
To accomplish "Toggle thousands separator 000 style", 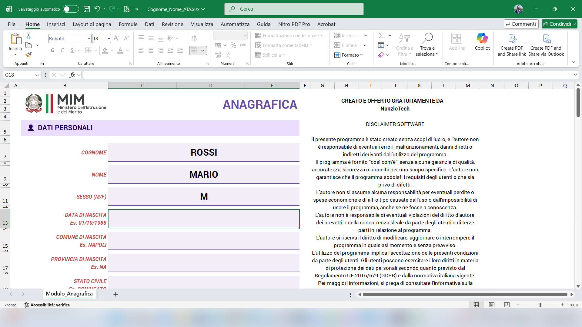I will 243,45.
